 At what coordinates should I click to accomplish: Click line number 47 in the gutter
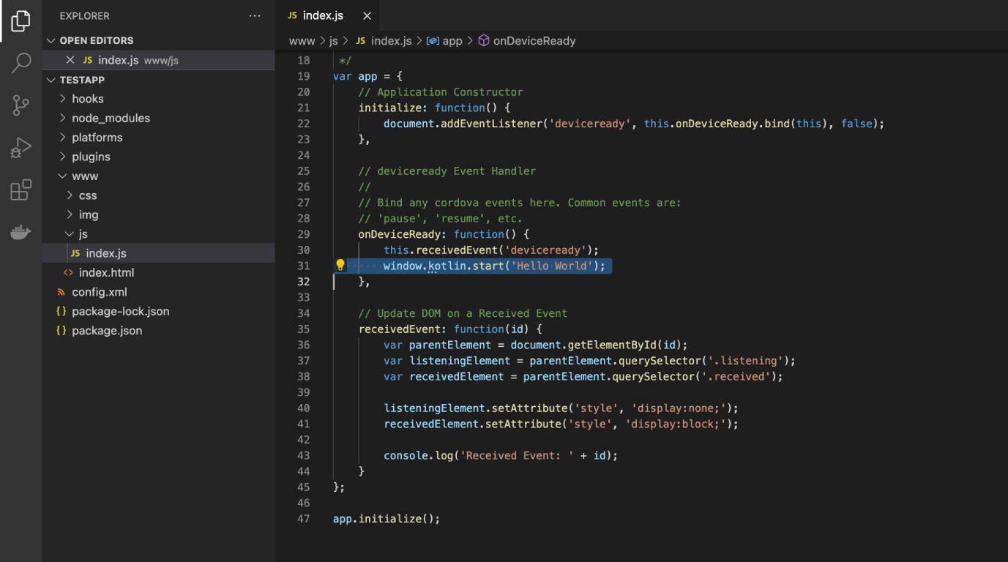click(303, 519)
